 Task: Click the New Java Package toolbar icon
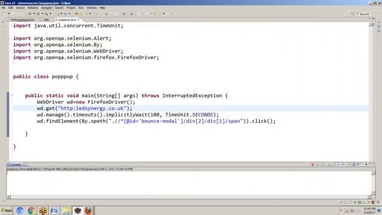coord(58,14)
